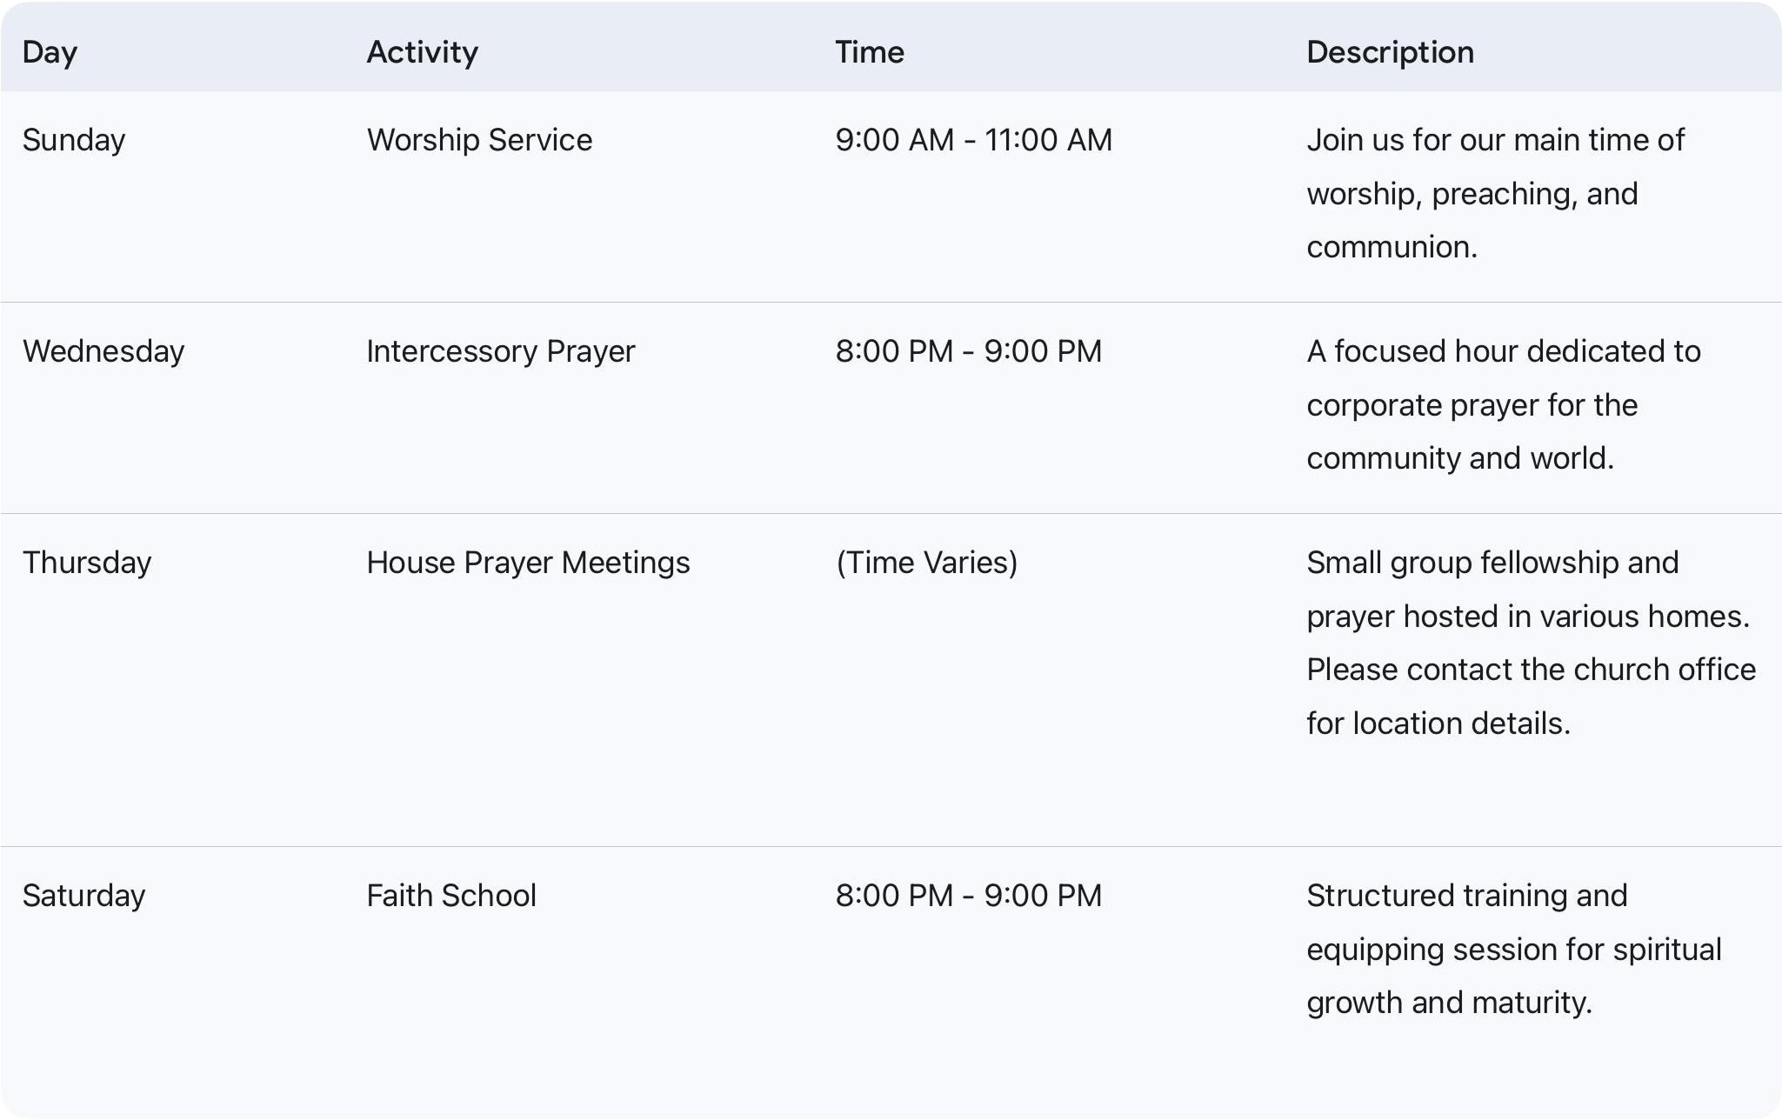Screen dimensions: 1782x1120
Task: Click the Faith School time cell
Action: (968, 896)
